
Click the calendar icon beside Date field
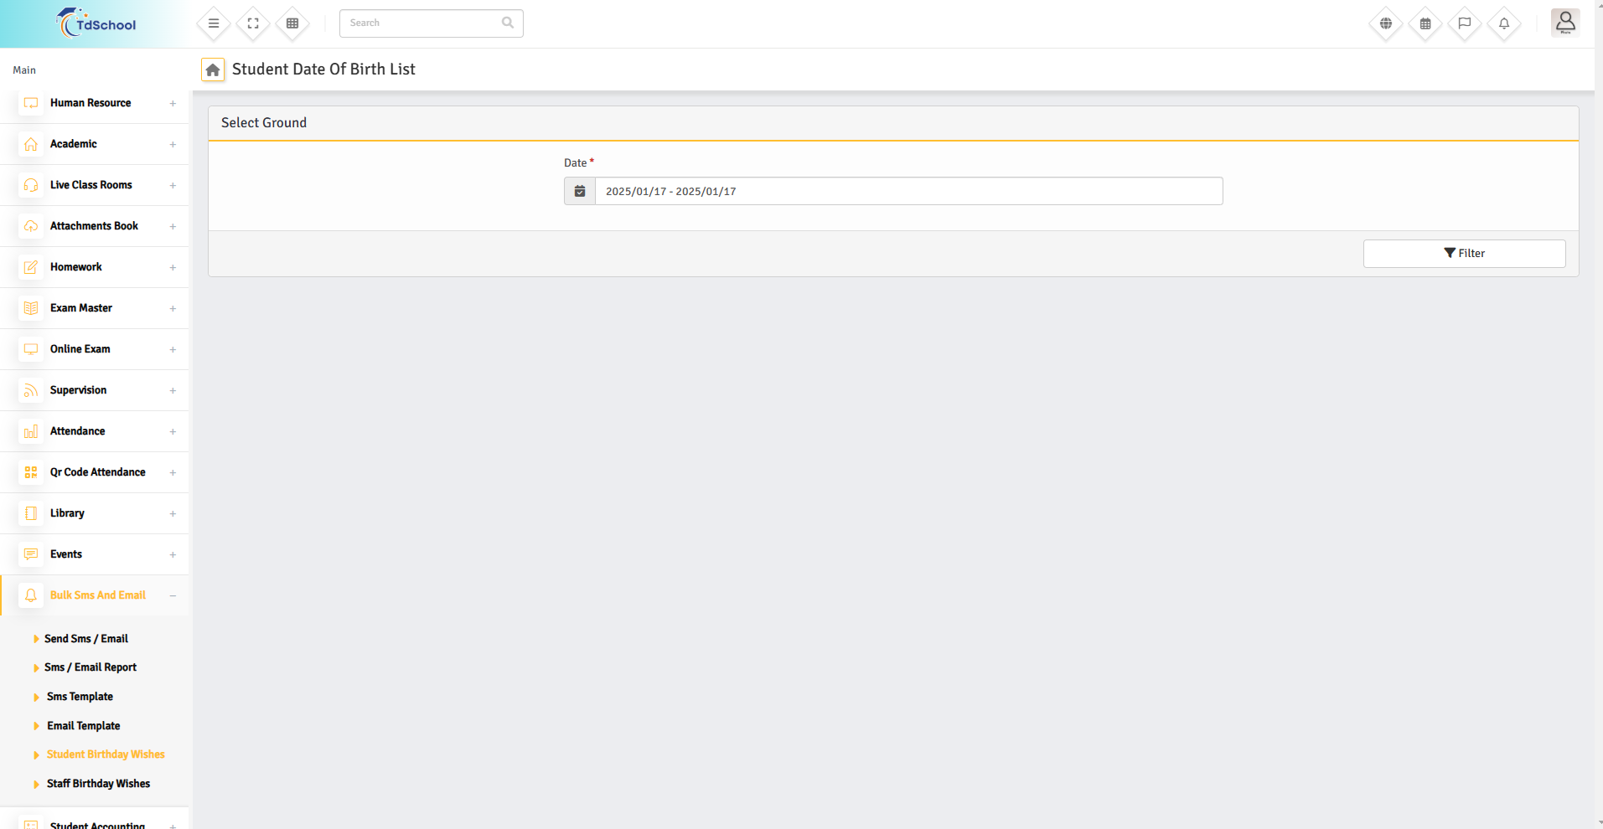(580, 191)
